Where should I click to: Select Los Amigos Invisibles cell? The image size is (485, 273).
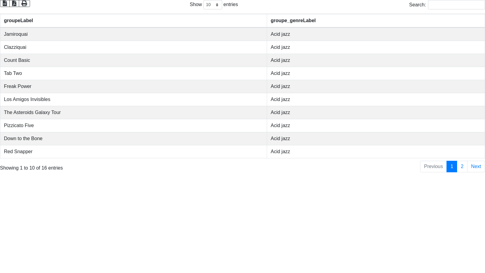pos(27,99)
